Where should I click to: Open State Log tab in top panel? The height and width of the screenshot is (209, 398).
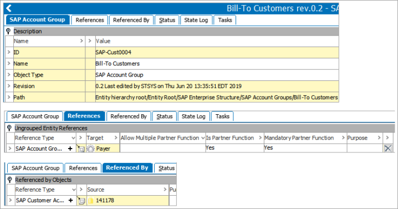[196, 20]
